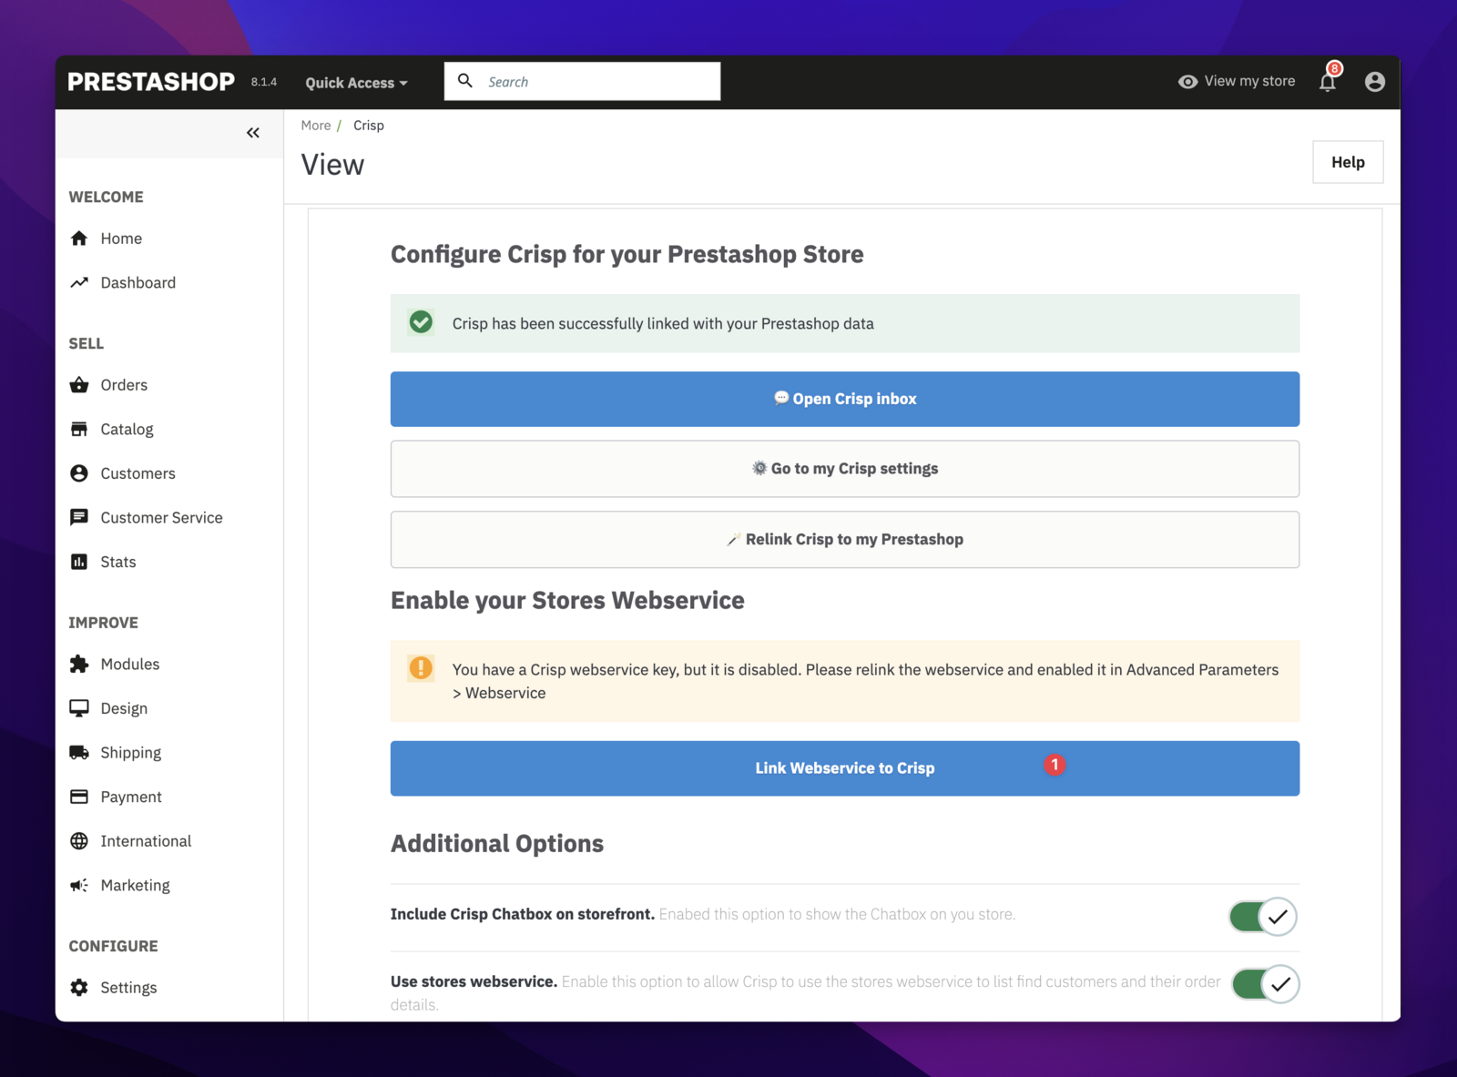1457x1077 pixels.
Task: Click the Home house icon
Action: point(79,239)
